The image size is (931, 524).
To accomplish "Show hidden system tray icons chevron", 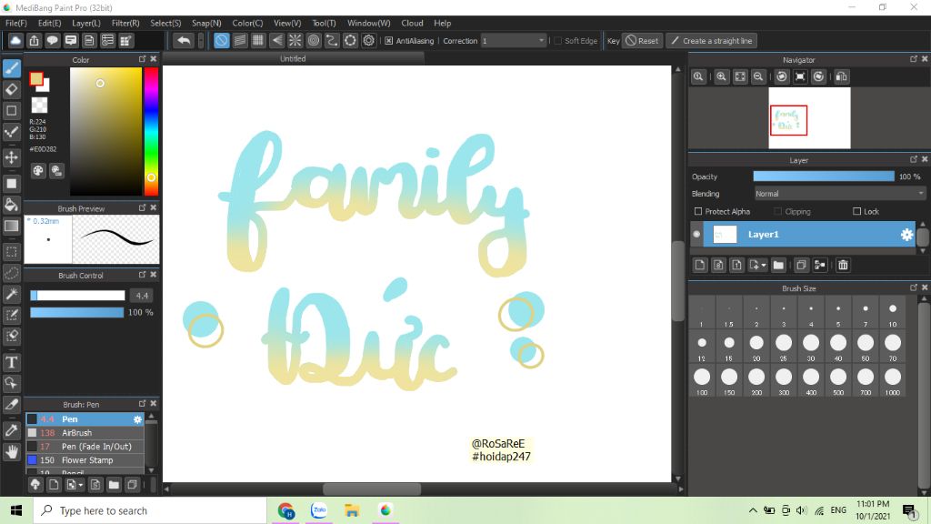I will 752,510.
